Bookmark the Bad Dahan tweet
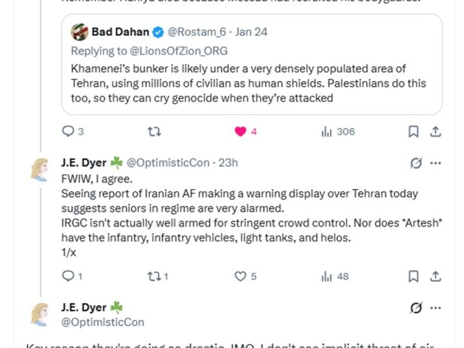The height and width of the screenshot is (348, 464). pos(413,131)
